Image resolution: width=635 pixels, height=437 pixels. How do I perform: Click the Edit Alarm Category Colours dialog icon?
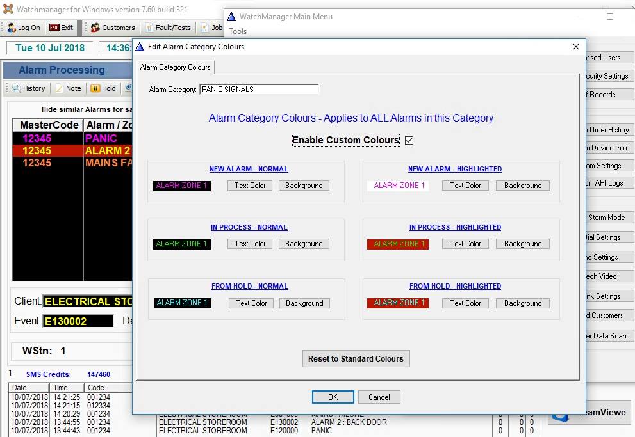tap(140, 47)
